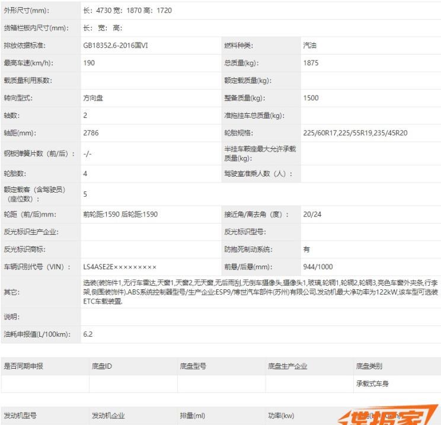The image size is (441, 425).
Task: Click the 前悬/后悬(mm) label
Action: click(x=248, y=267)
